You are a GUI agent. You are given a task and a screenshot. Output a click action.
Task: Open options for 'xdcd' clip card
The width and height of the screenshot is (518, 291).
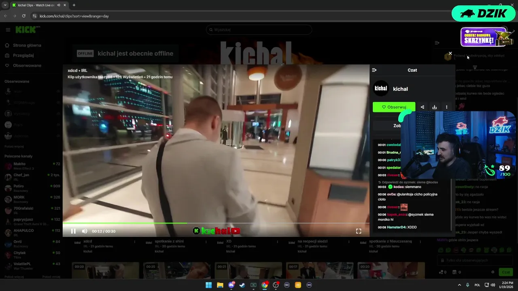click(135, 242)
